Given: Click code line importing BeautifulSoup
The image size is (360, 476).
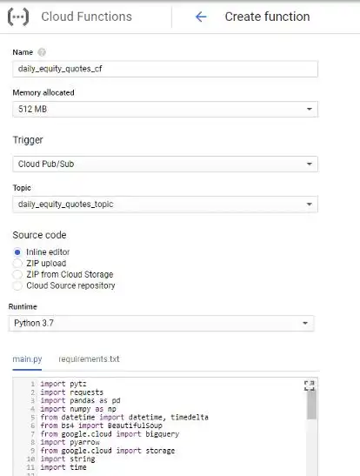Looking at the screenshot, I should 101,426.
